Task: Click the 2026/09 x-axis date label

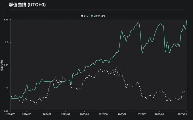Action: [x=182, y=114]
